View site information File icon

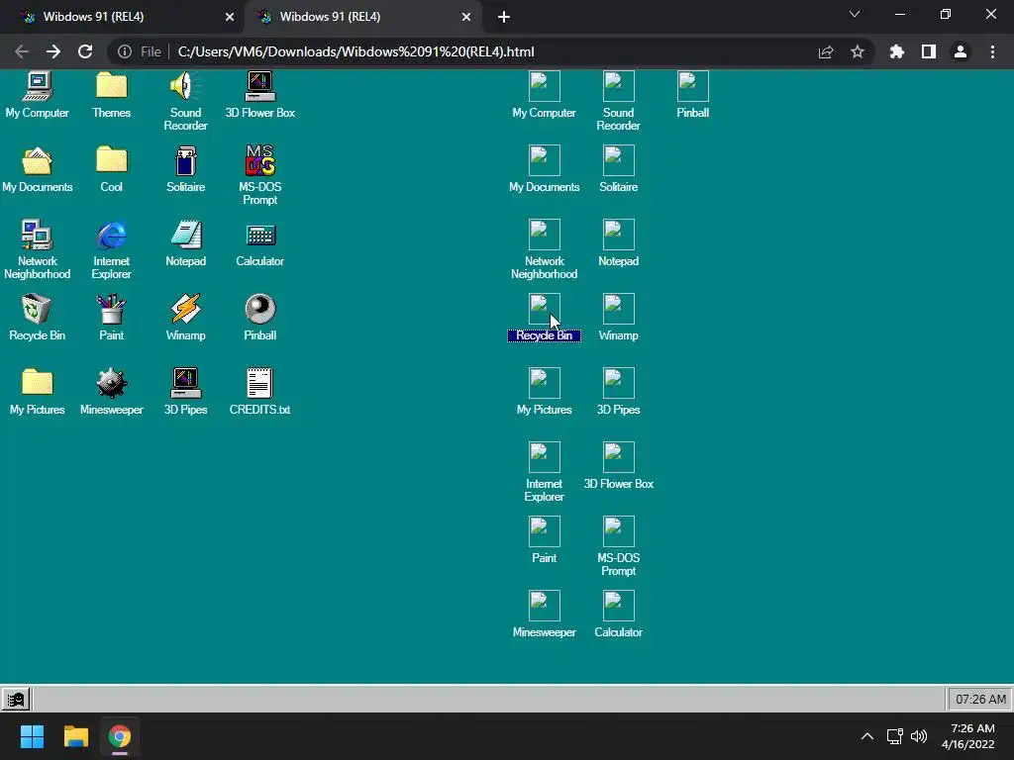(140, 51)
